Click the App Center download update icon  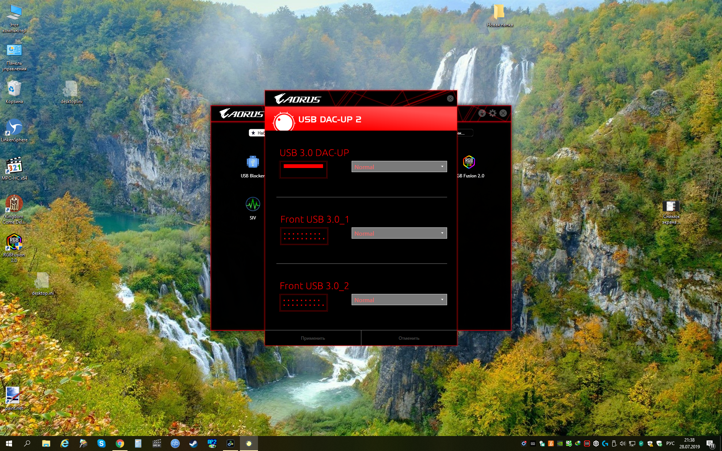pyautogui.click(x=482, y=113)
